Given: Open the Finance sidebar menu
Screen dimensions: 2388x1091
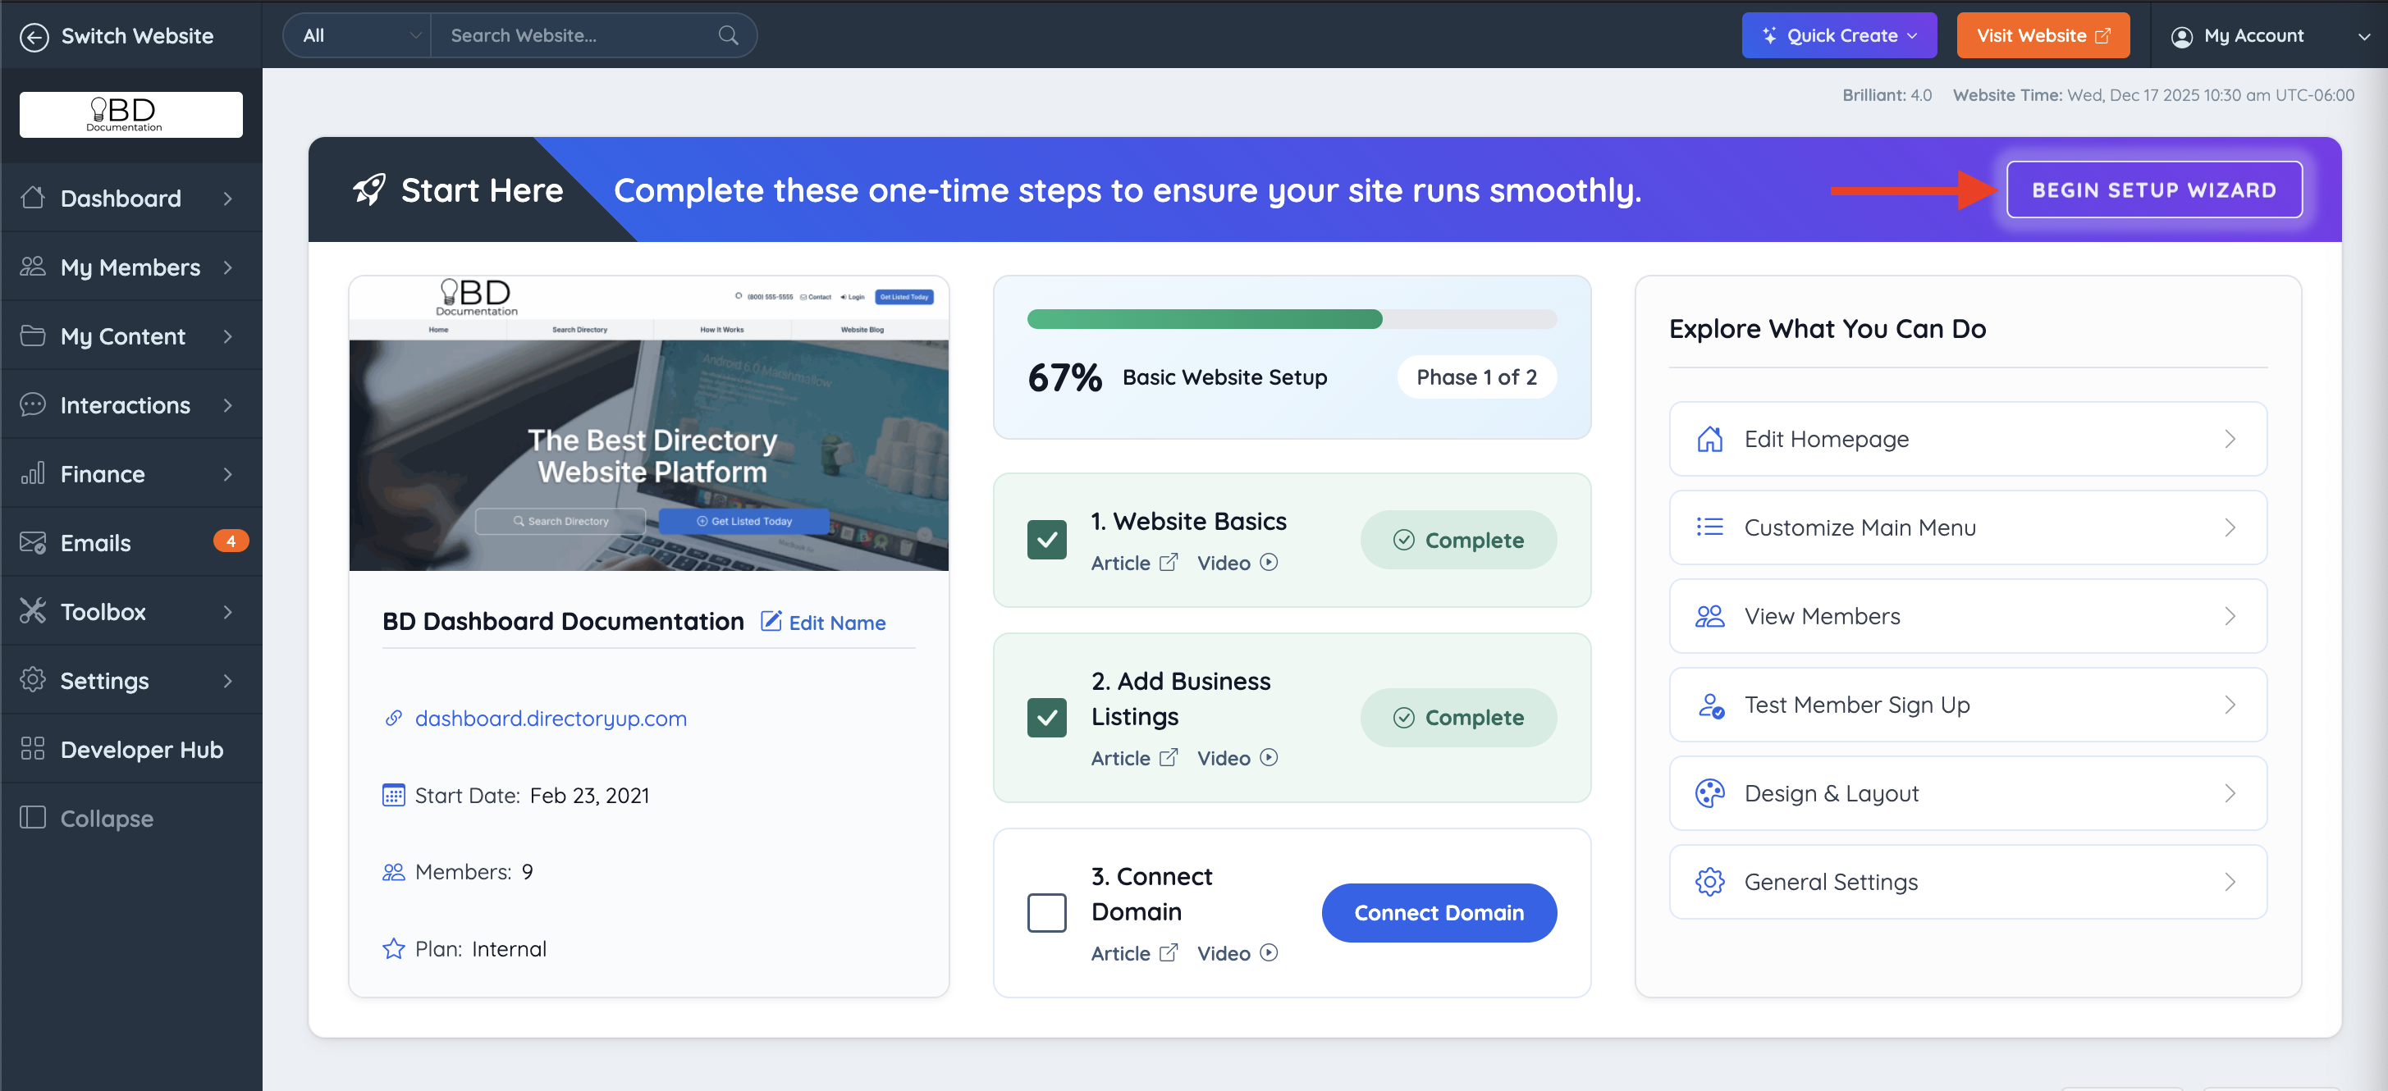Looking at the screenshot, I should tap(130, 473).
